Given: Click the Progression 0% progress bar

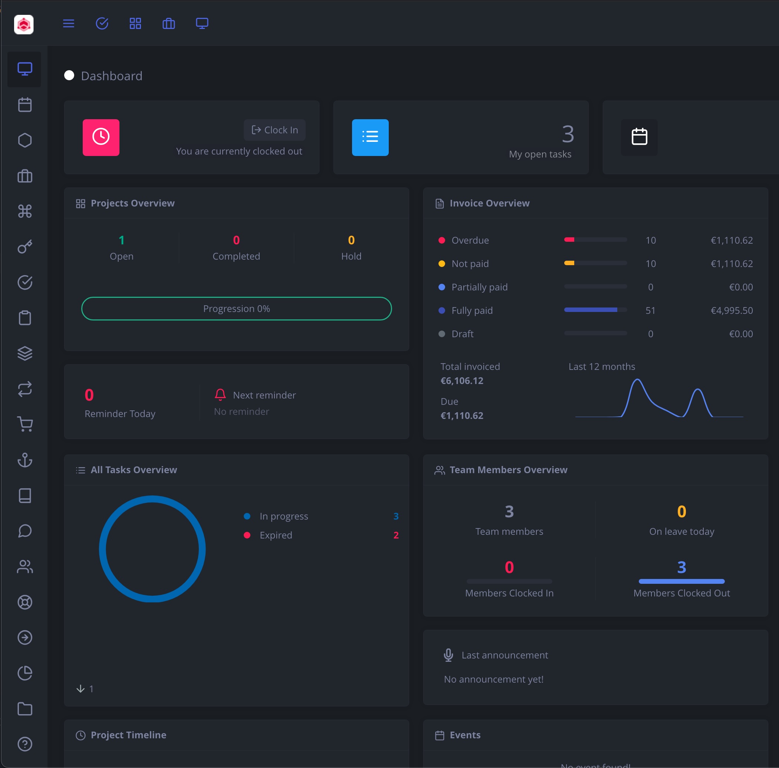Looking at the screenshot, I should click(x=236, y=309).
